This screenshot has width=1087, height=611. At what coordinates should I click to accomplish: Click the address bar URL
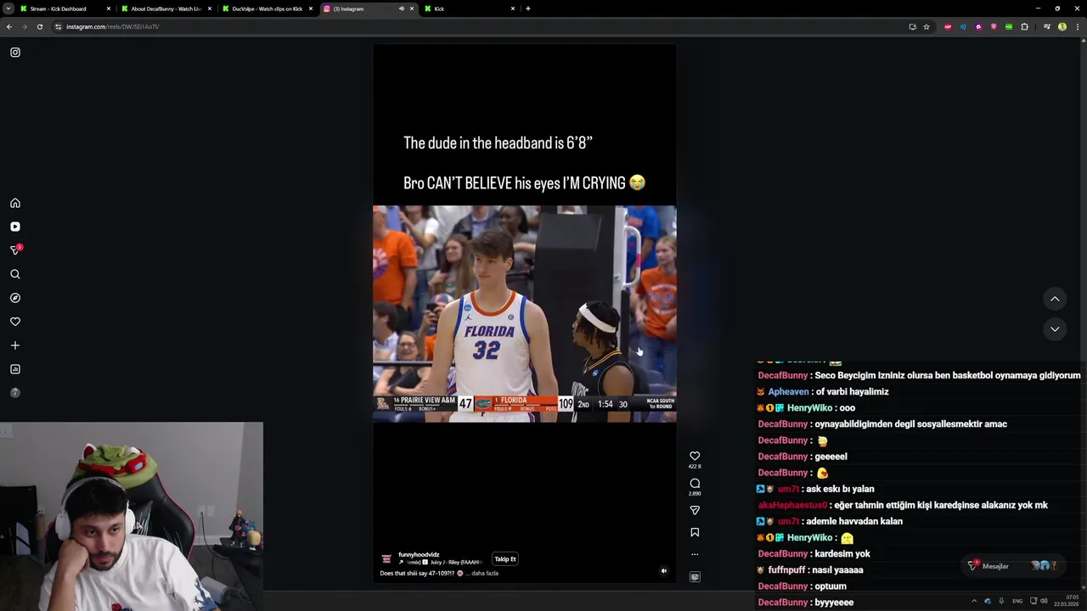[x=113, y=26]
